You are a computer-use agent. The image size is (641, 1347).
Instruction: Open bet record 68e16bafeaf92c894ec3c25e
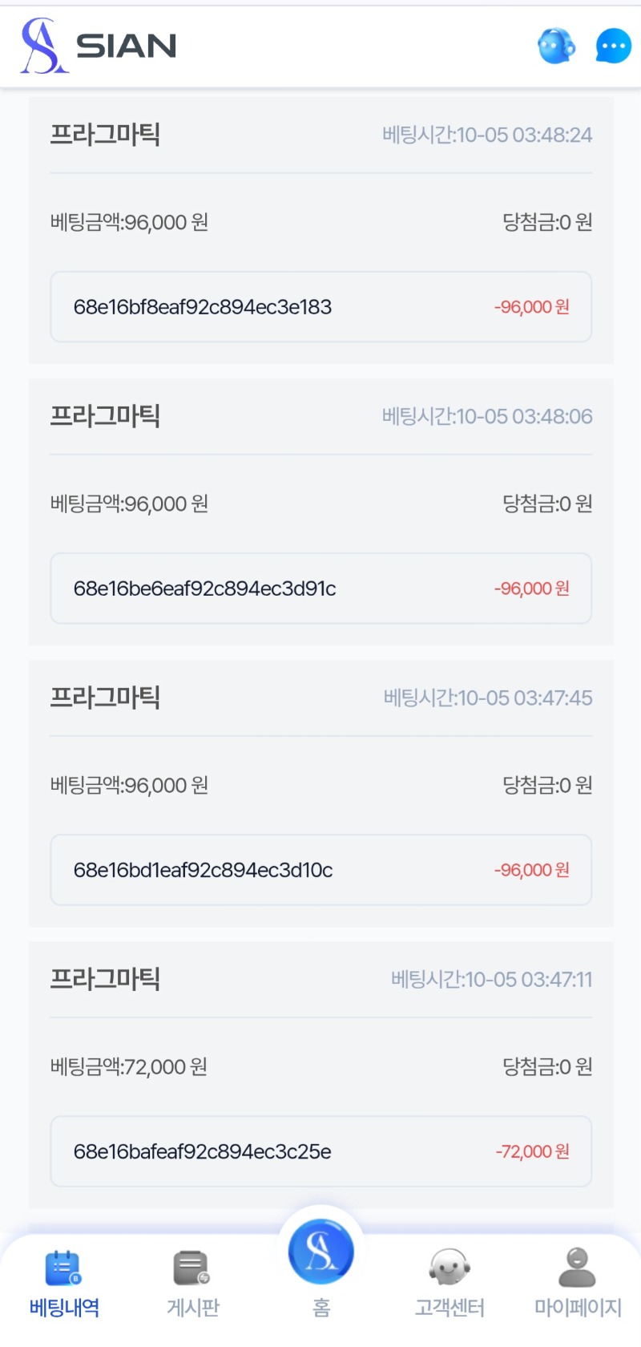[202, 1151]
